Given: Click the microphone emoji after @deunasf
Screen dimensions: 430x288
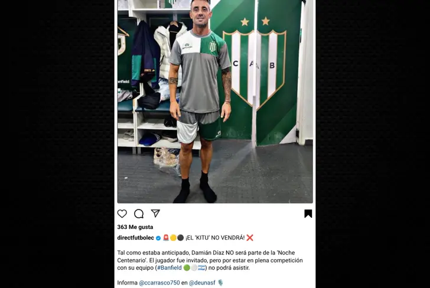Looking at the screenshot, I should 220,283.
